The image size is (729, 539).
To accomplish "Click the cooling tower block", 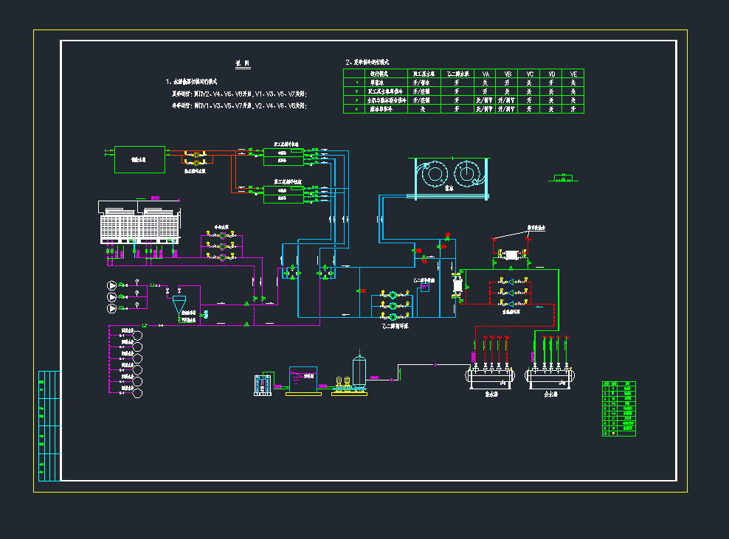I will 140,225.
